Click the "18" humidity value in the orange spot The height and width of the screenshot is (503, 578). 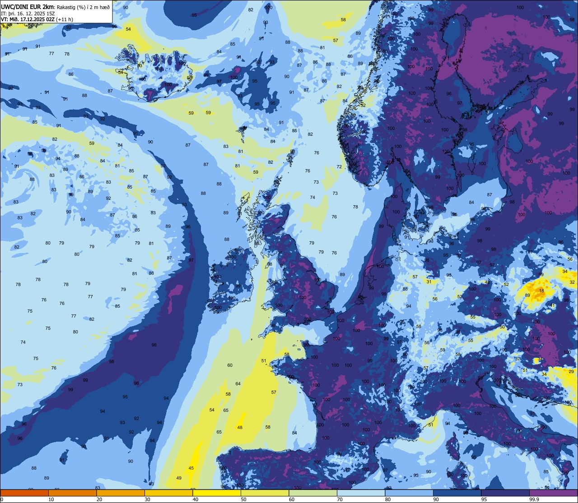tap(541, 291)
